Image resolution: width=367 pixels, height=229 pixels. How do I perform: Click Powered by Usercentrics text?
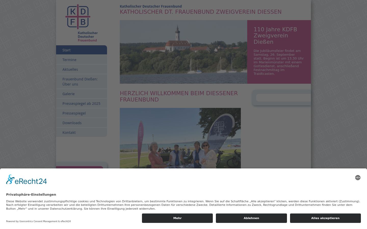coord(38,221)
